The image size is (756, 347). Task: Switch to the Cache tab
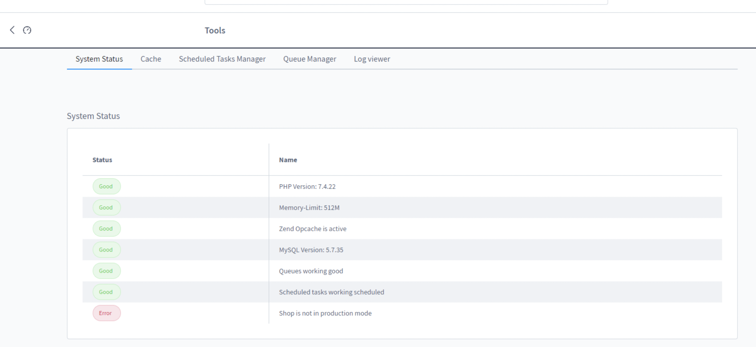151,59
